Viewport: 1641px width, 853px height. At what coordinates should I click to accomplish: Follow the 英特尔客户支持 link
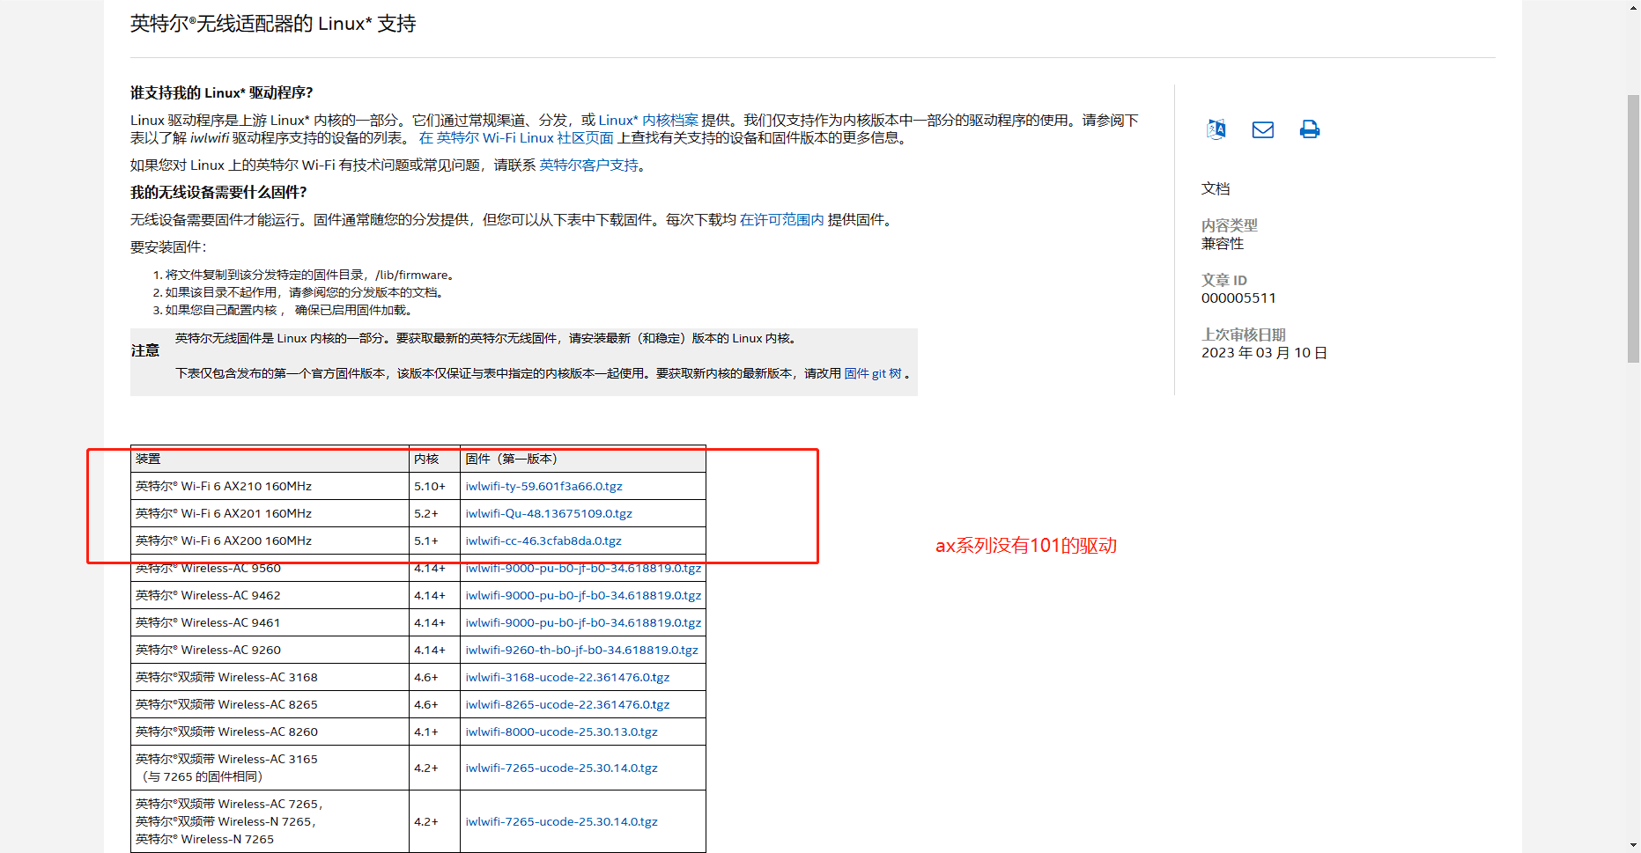(x=588, y=165)
